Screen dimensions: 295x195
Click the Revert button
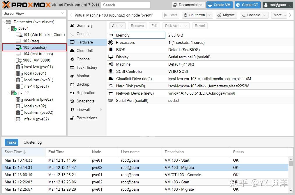(200, 26)
